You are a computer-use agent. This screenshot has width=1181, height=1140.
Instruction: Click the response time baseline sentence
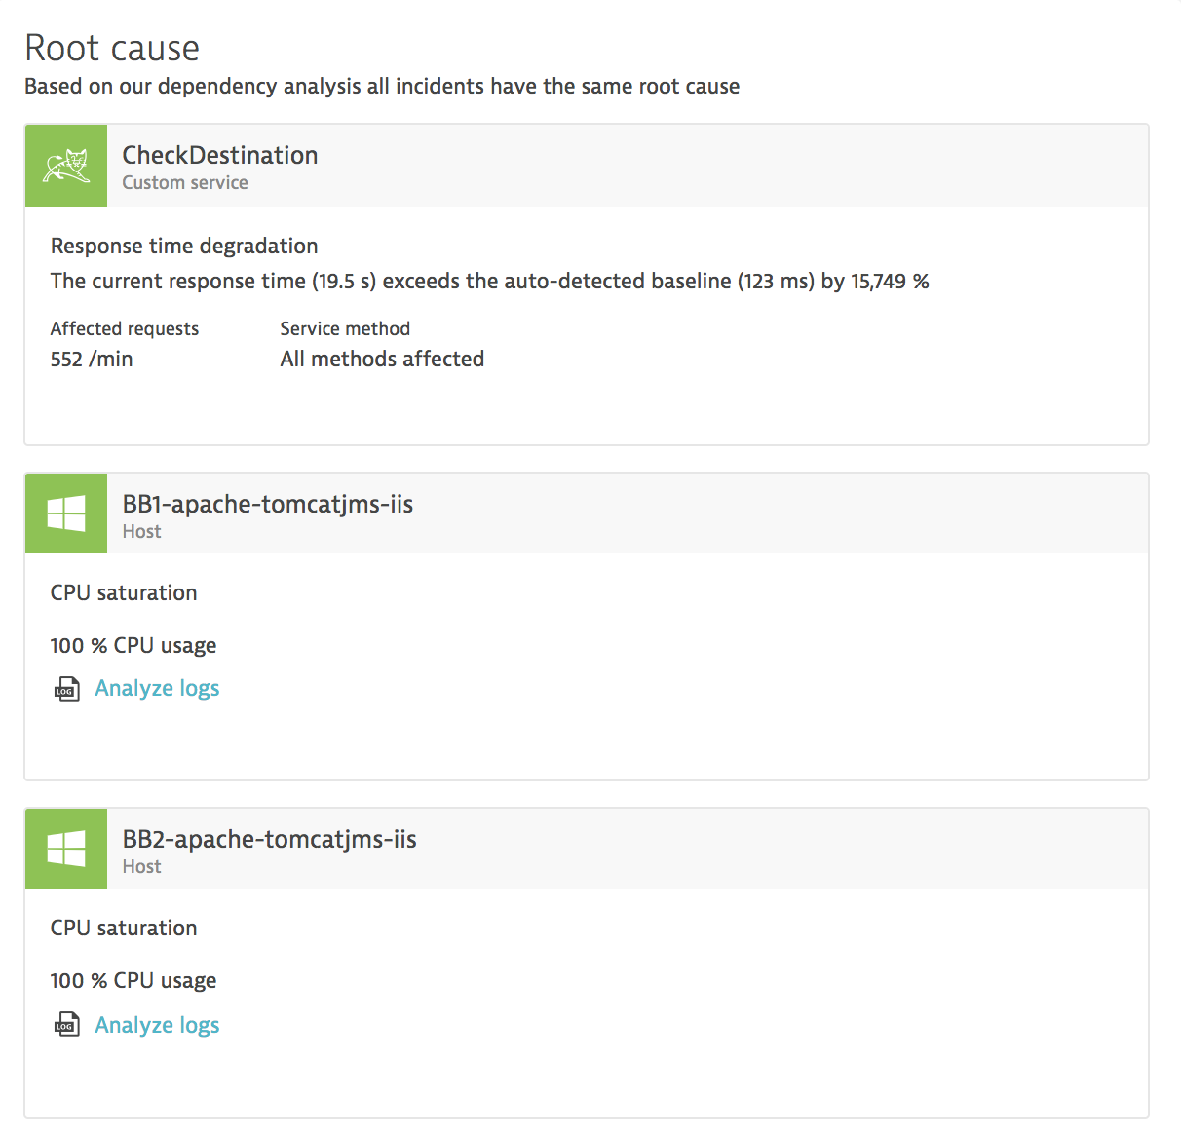[x=490, y=282]
